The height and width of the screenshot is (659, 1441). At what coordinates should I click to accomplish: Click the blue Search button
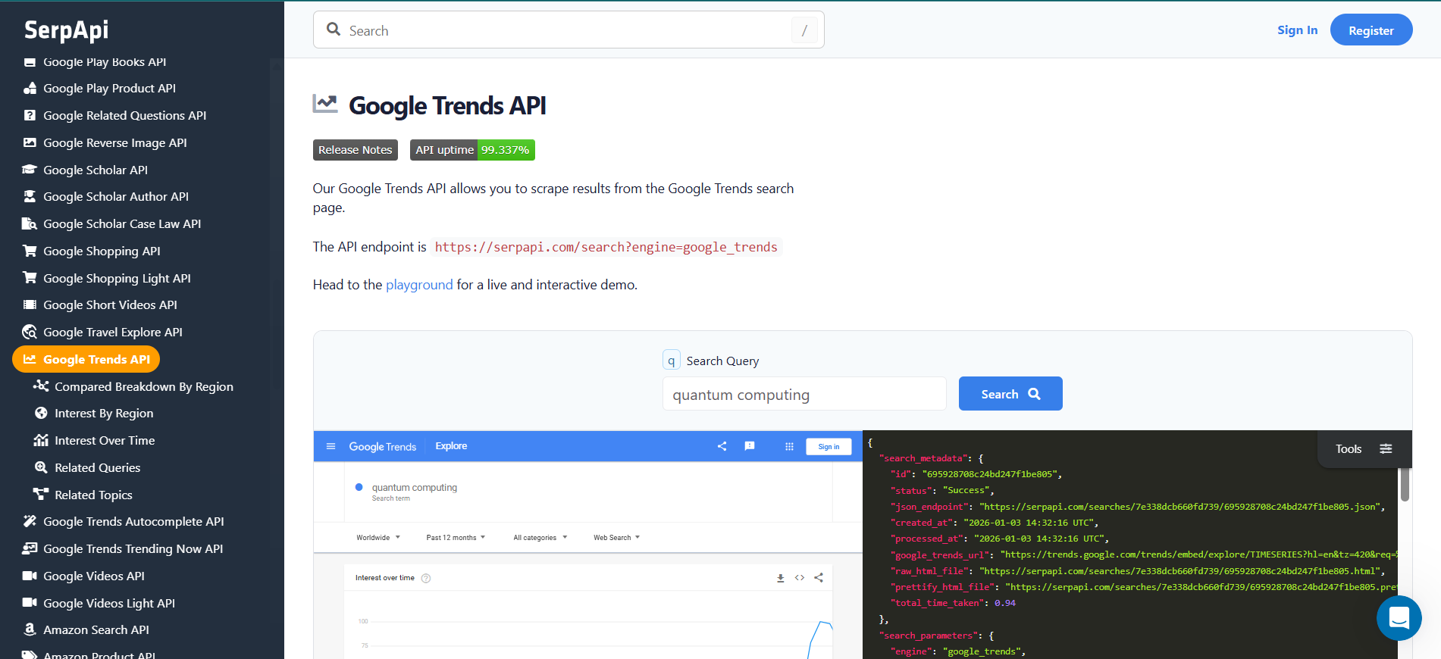click(1010, 394)
